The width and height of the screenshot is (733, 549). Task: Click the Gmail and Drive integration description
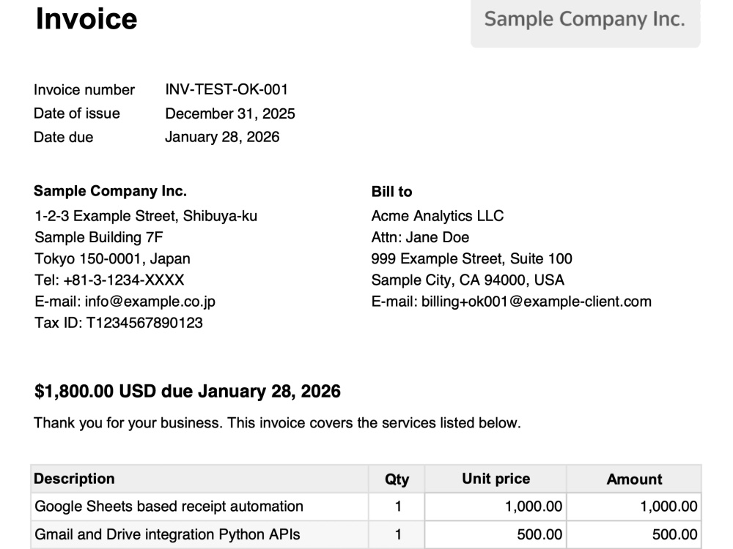[x=167, y=534]
